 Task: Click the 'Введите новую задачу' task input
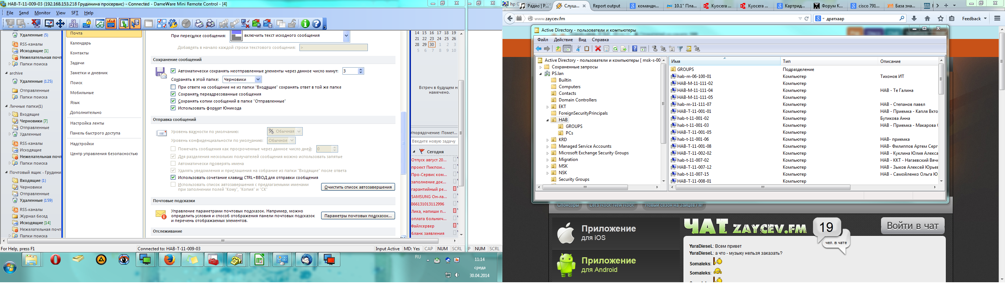(434, 141)
